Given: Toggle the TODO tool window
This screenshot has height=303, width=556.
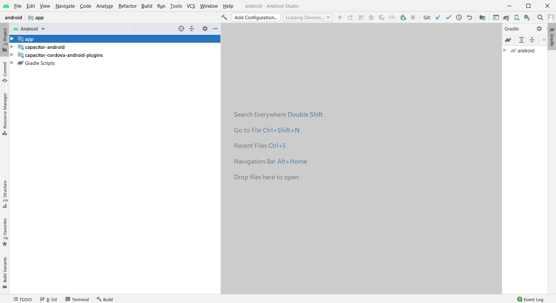Looking at the screenshot, I should 22,299.
